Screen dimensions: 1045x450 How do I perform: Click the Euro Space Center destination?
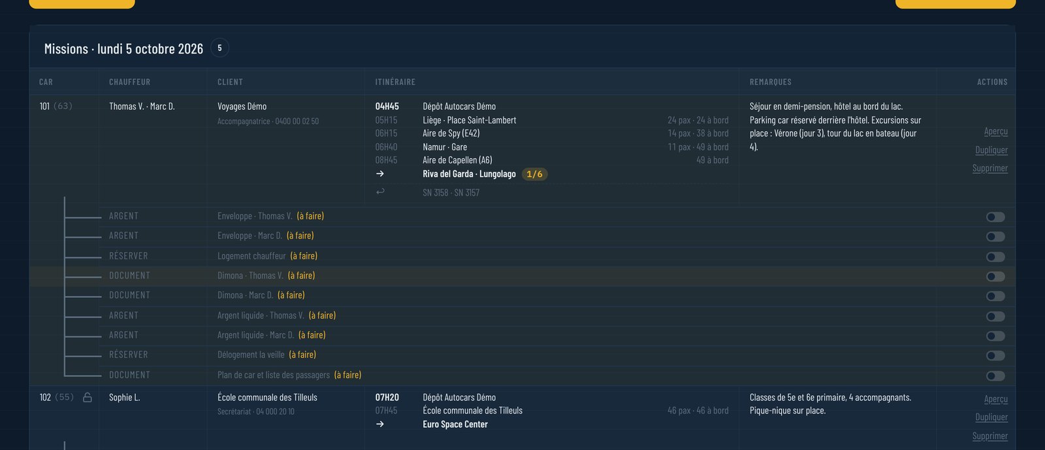(455, 424)
